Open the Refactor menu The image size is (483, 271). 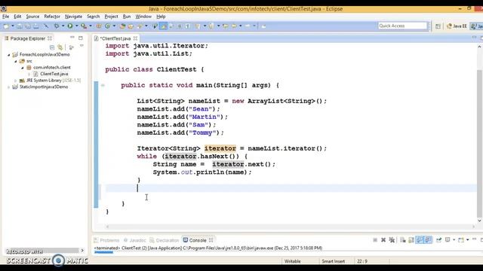[52, 17]
